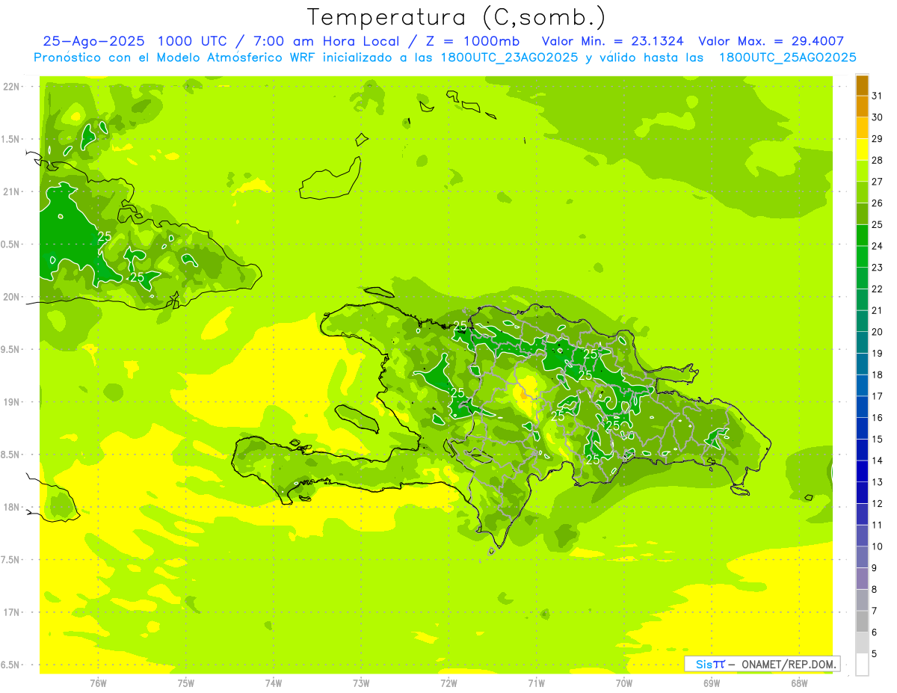
Task: Click the colorbar label '10'
Action: point(878,546)
